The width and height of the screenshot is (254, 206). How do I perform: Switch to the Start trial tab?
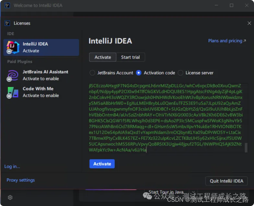click(130, 57)
